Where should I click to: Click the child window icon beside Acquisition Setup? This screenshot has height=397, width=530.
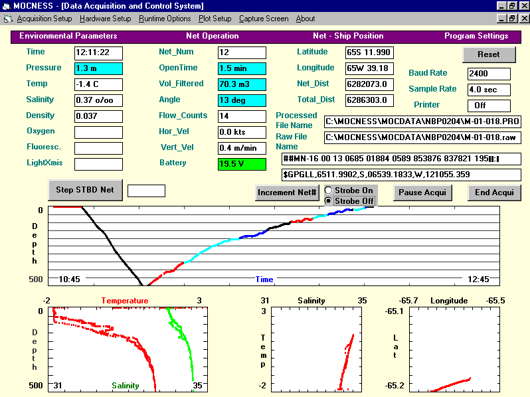pos(9,19)
